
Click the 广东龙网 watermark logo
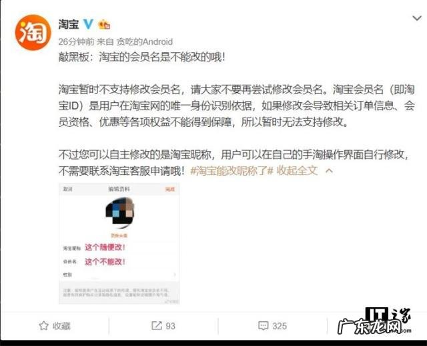click(370, 326)
